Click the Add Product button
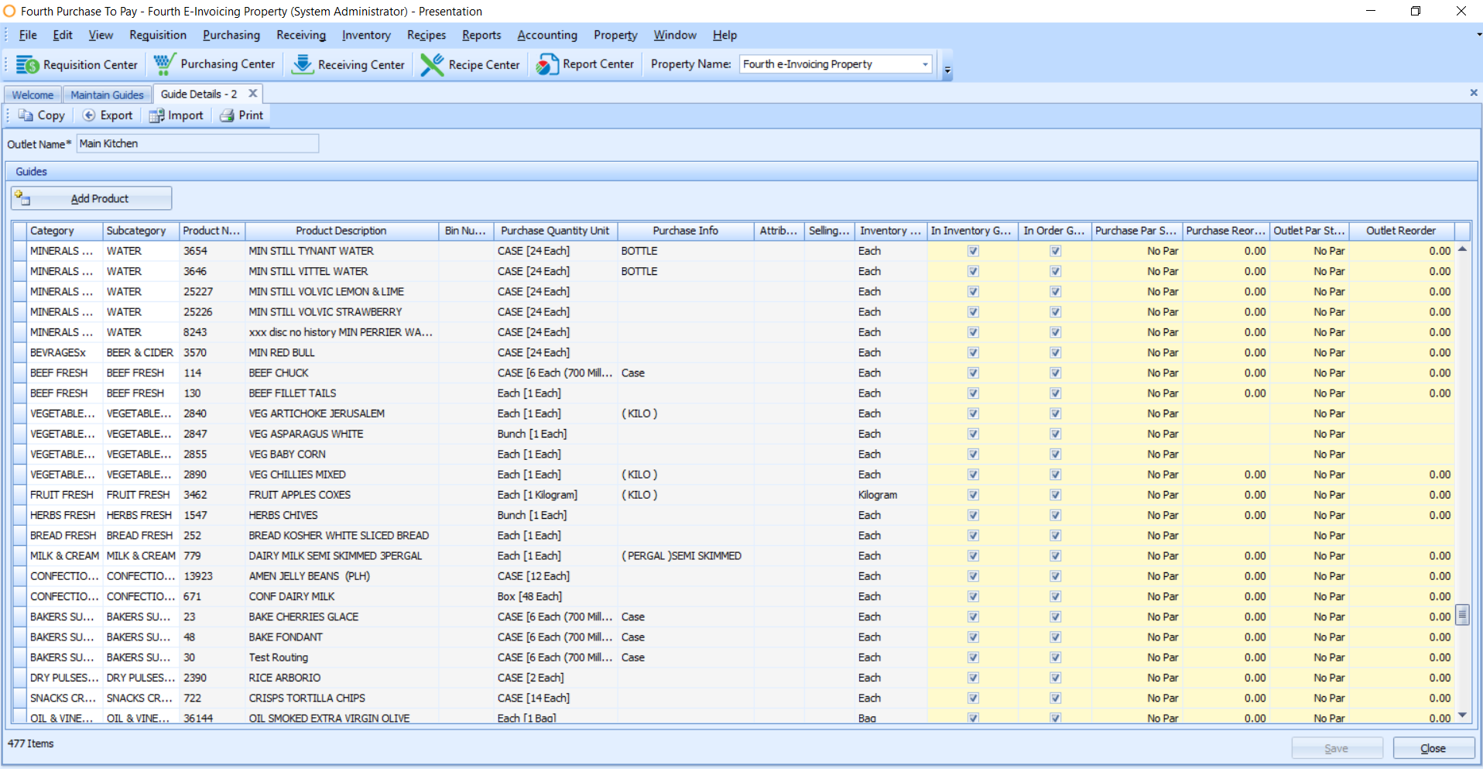1483x769 pixels. point(92,199)
